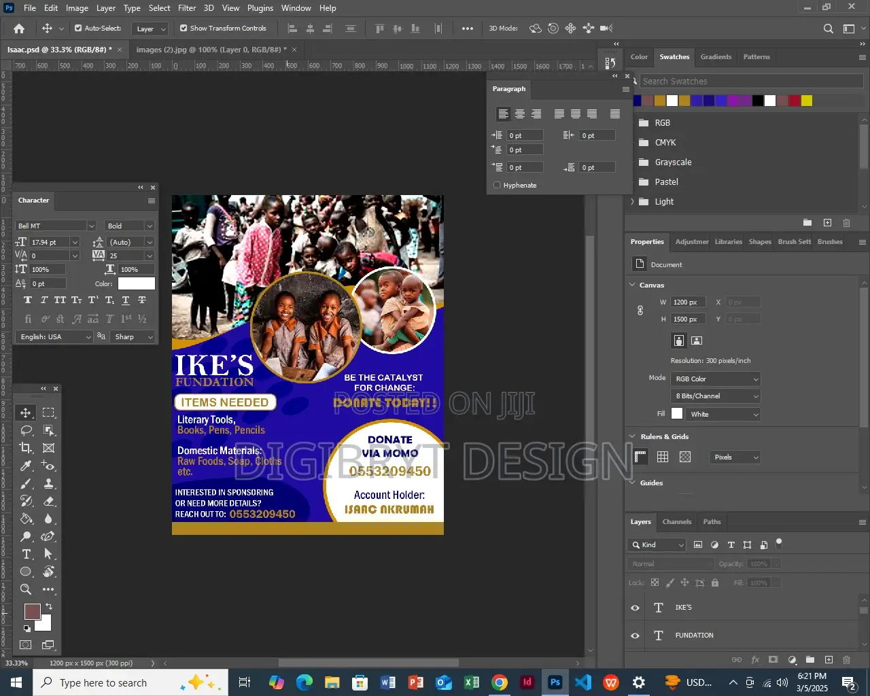This screenshot has height=696, width=870.
Task: Hide the IKE'S text layer
Action: pyautogui.click(x=635, y=608)
